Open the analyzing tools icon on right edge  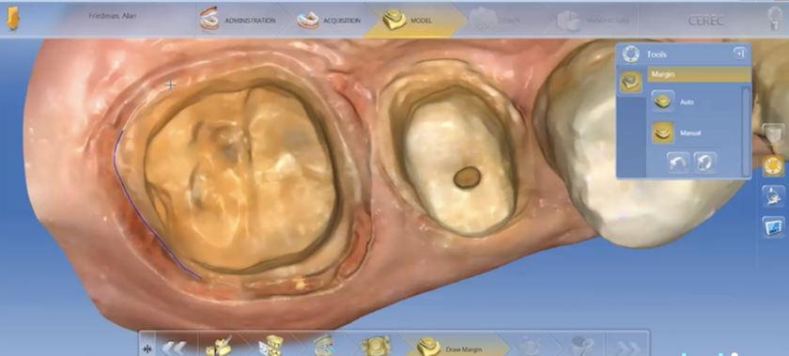[773, 196]
